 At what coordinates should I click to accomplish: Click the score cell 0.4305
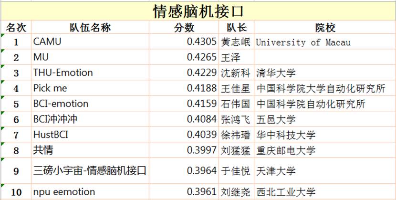click(184, 42)
